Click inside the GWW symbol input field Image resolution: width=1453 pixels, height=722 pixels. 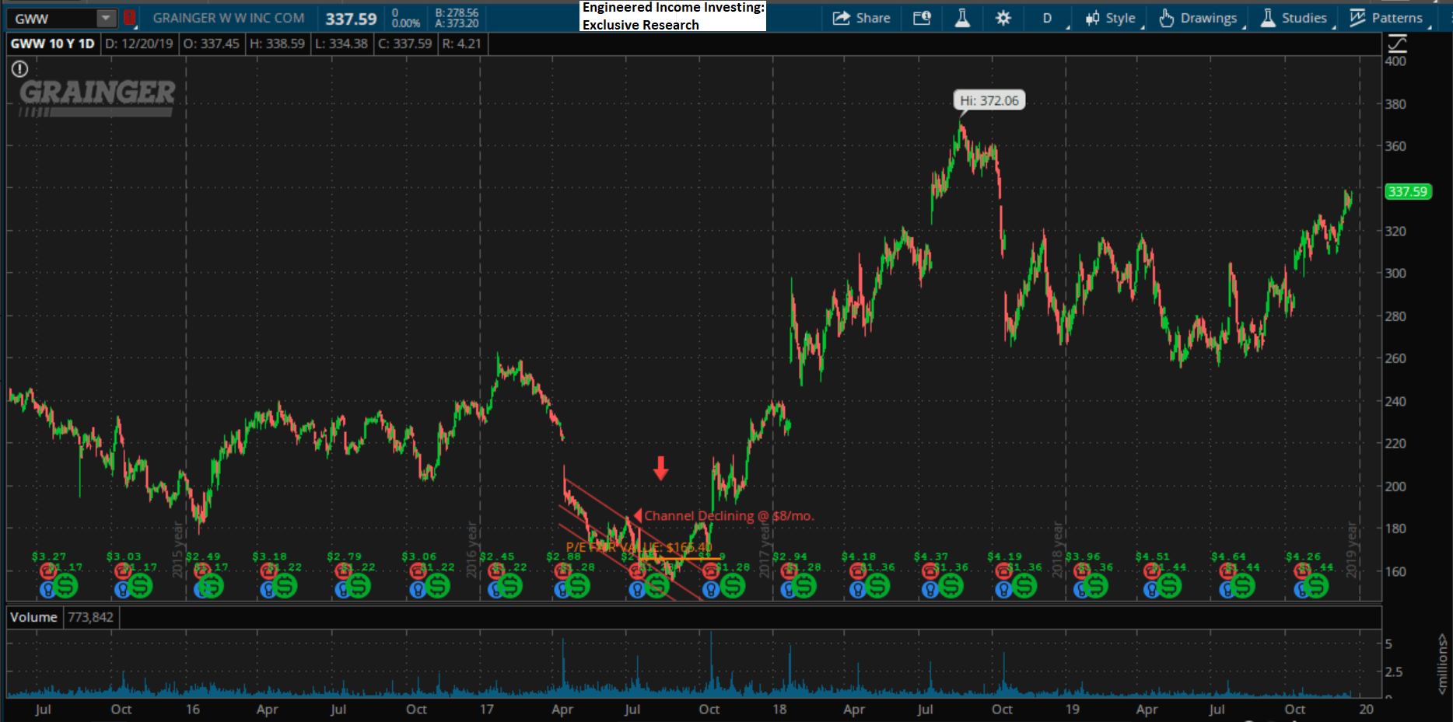(47, 17)
